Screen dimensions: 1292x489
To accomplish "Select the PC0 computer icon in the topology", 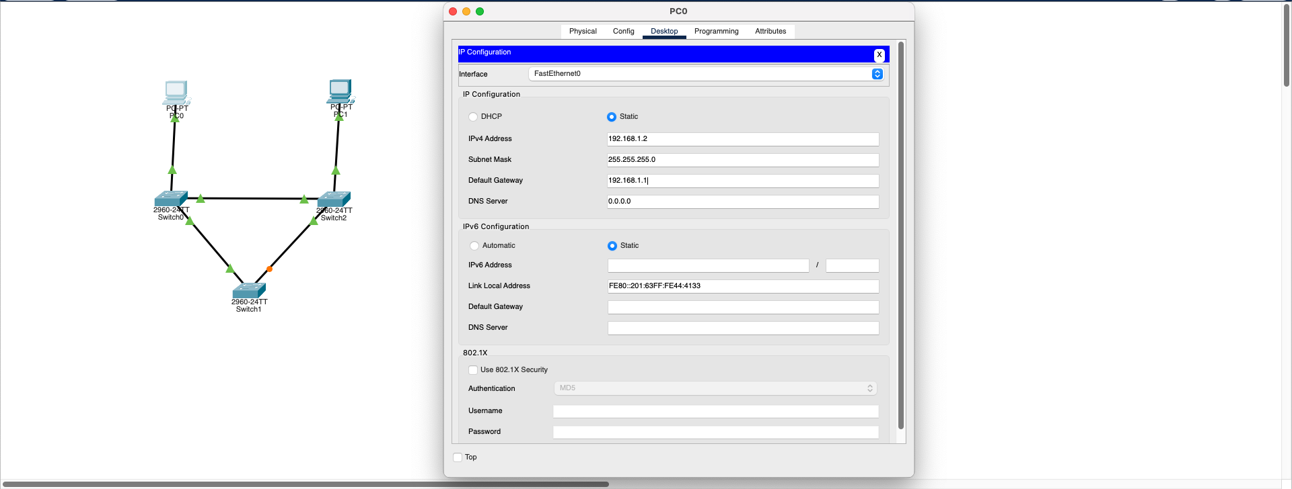I will coord(176,93).
